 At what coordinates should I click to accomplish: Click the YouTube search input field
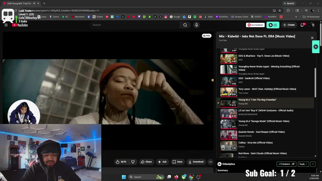tap(135, 25)
